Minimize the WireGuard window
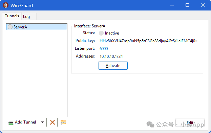Screen dimensions: 211x133 pyautogui.click(x=172, y=5)
